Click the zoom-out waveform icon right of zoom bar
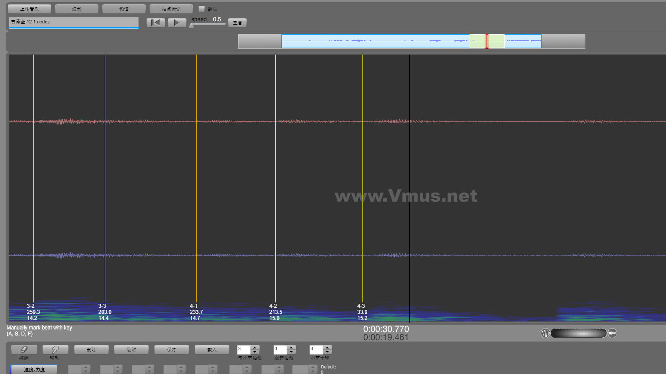 pyautogui.click(x=612, y=333)
